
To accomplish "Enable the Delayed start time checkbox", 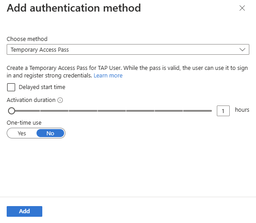I will click(11, 87).
